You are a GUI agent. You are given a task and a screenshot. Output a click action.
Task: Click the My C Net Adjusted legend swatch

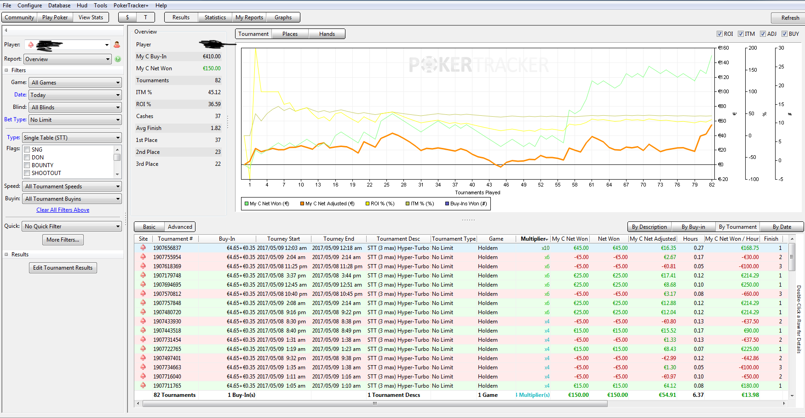coord(302,203)
